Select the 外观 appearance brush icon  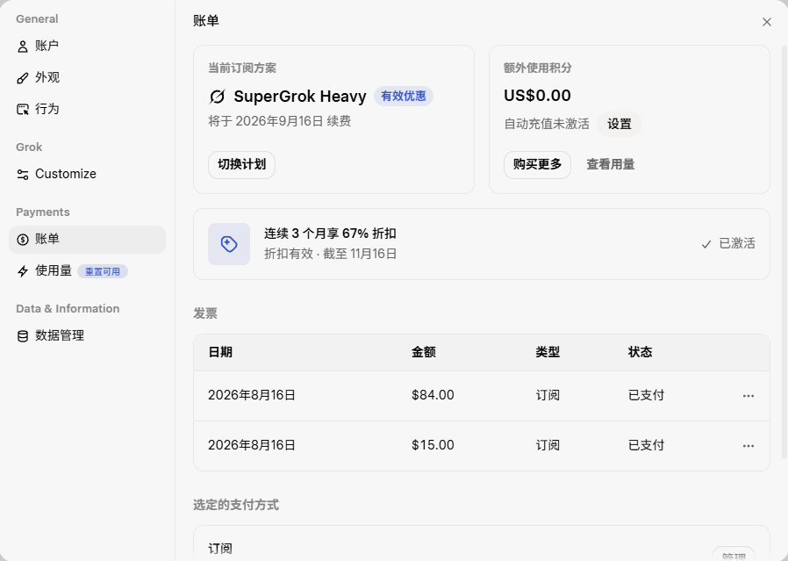coord(23,78)
